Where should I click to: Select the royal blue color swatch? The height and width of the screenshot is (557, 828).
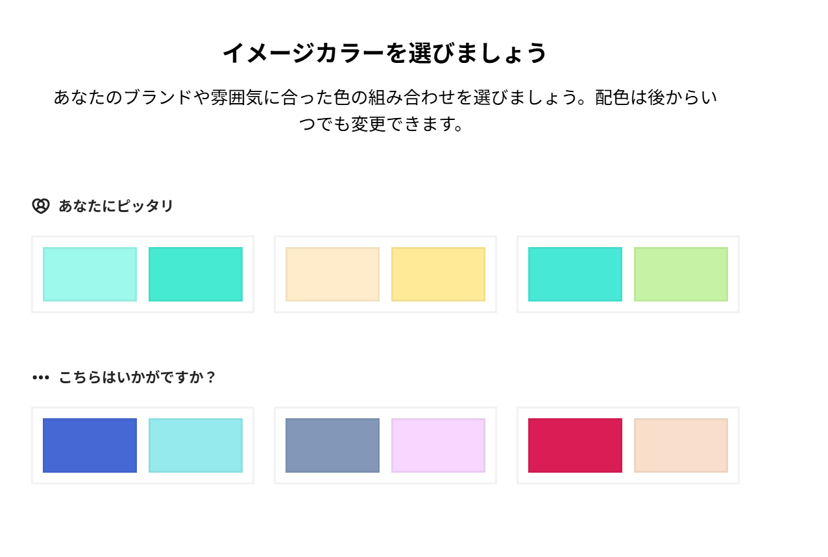click(x=90, y=445)
